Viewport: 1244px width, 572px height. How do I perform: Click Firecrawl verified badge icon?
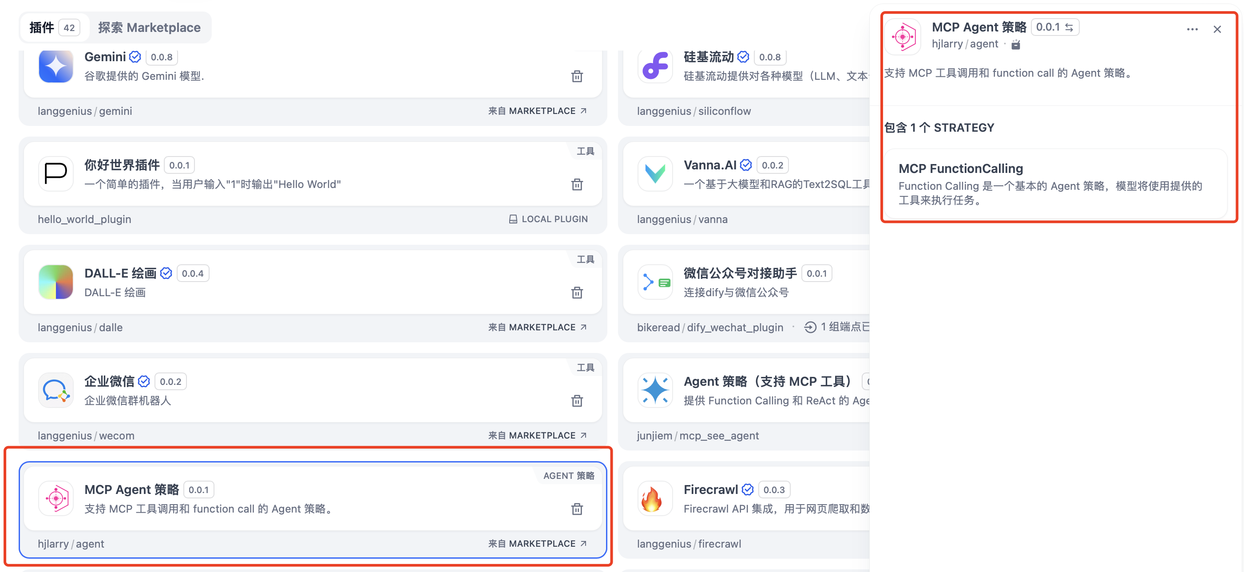748,490
